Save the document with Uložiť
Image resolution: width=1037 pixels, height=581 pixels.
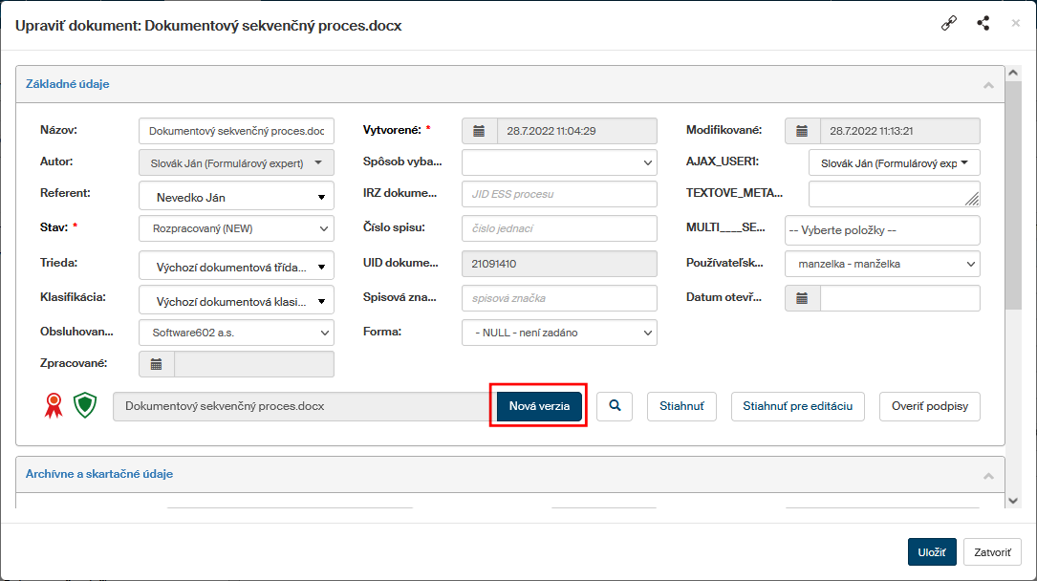(931, 552)
